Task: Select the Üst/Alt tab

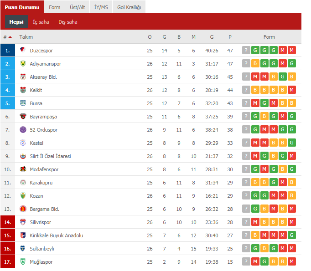Action: tap(78, 7)
